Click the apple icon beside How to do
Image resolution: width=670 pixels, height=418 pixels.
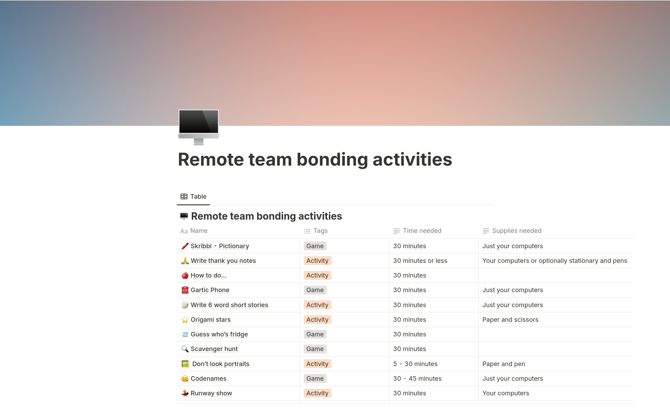[x=185, y=275]
